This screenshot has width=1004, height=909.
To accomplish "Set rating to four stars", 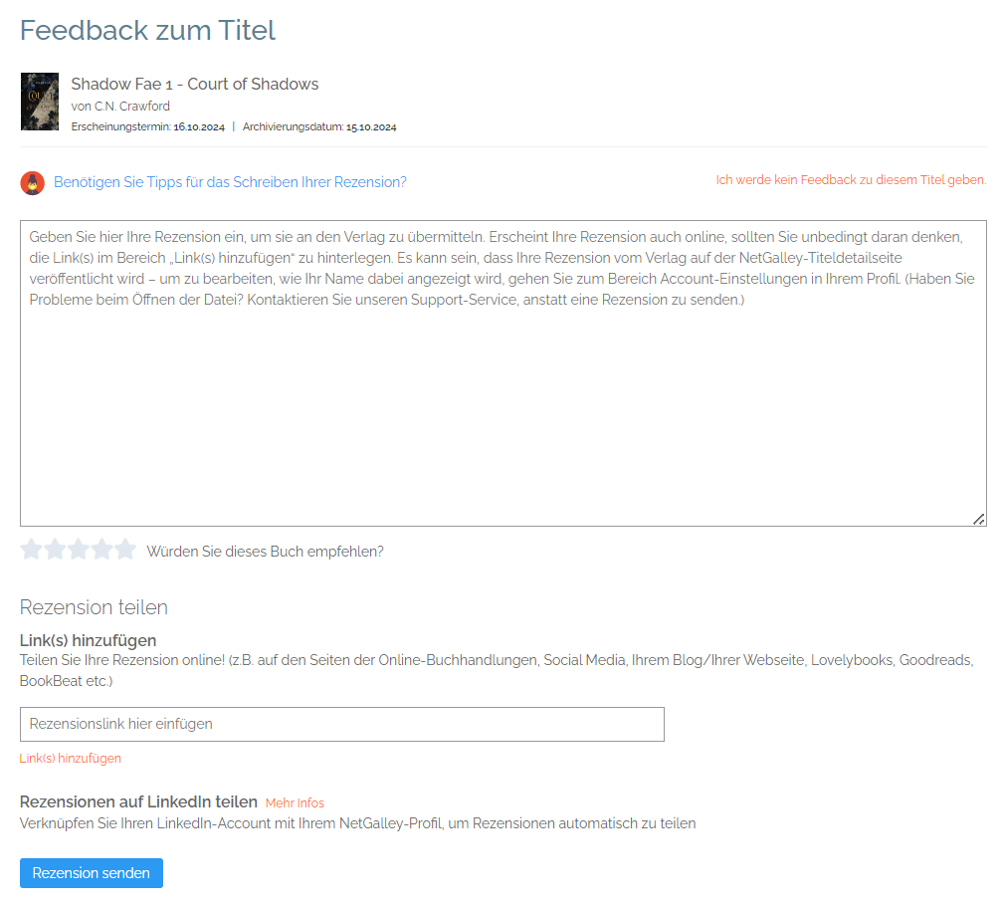I will coord(101,550).
